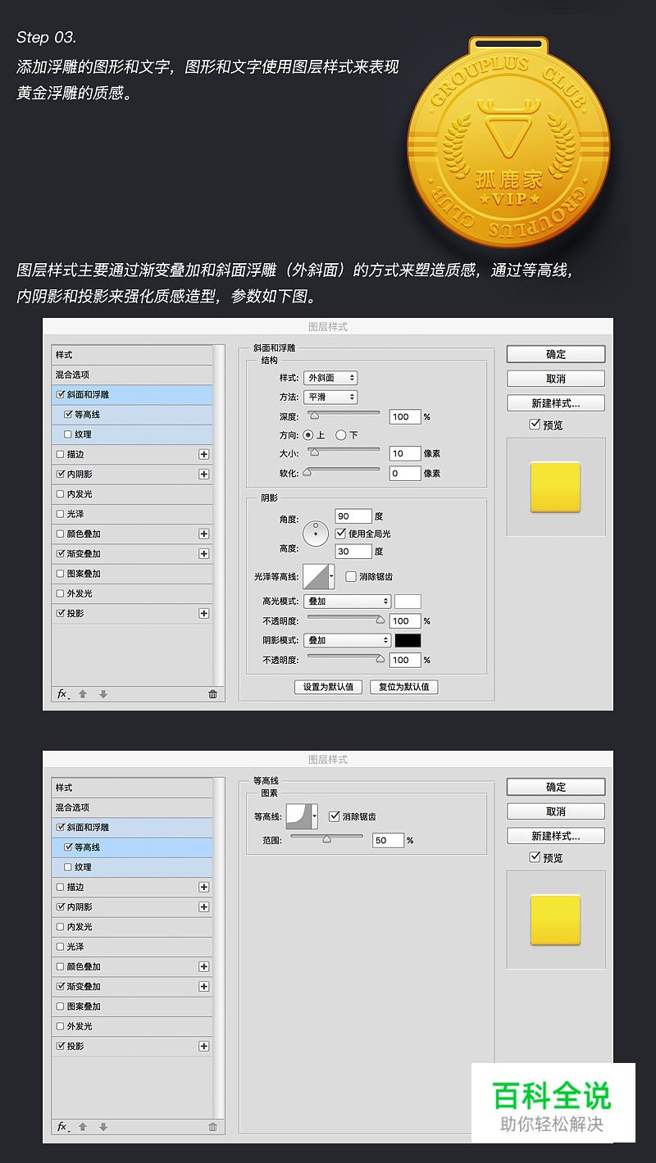656x1163 pixels.
Task: Click the 新建样式 button
Action: pos(555,402)
